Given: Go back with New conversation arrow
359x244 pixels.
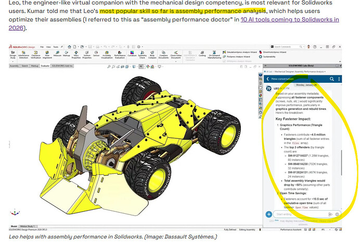Looking at the screenshot, I should pos(267,79).
